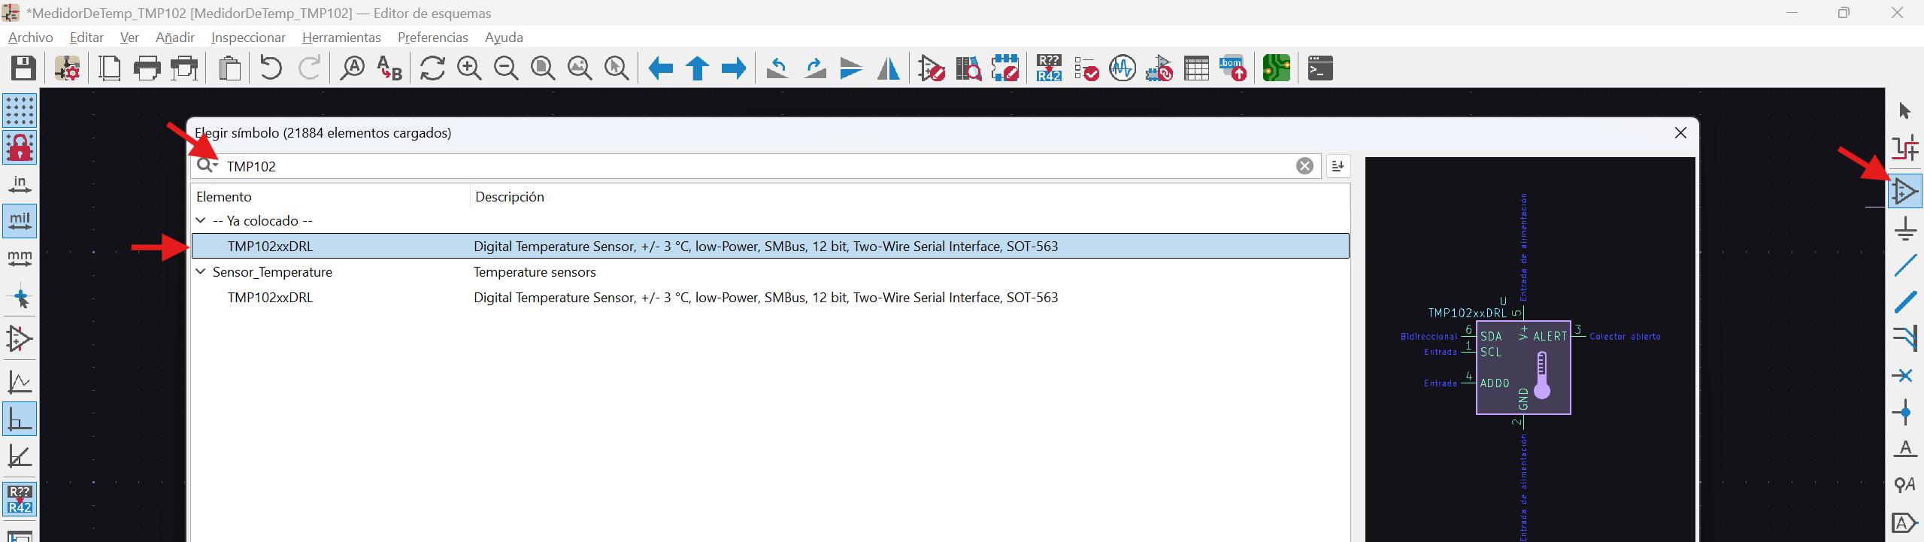Zoom to fit the page

coord(543,68)
